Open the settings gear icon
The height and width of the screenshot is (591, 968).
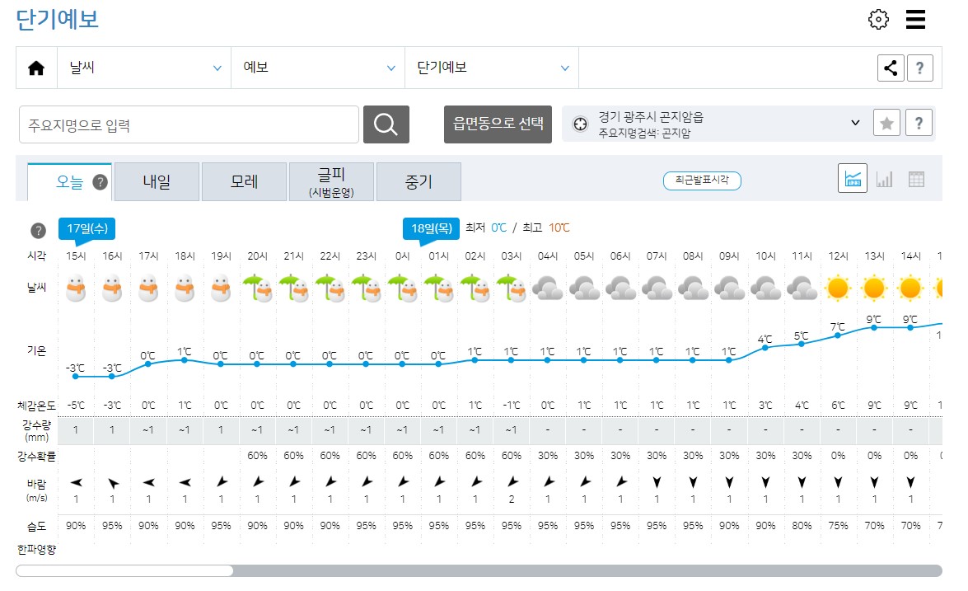[878, 19]
